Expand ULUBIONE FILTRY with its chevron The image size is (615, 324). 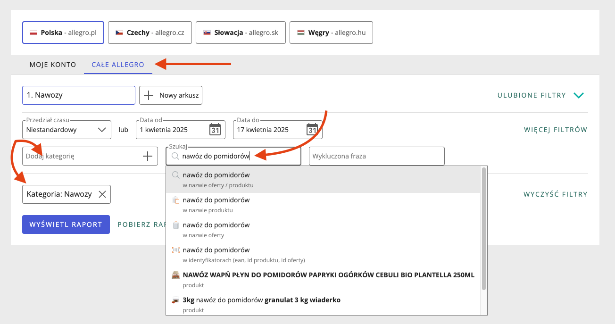point(579,95)
